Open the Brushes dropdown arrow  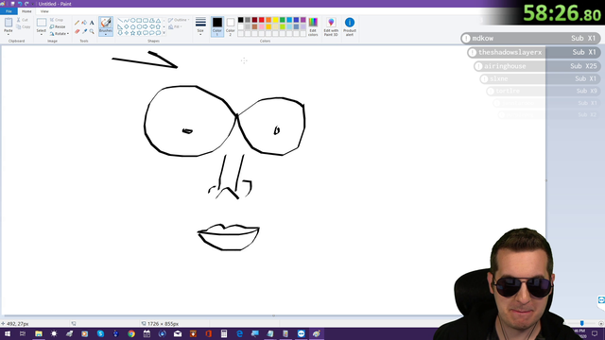tap(106, 35)
